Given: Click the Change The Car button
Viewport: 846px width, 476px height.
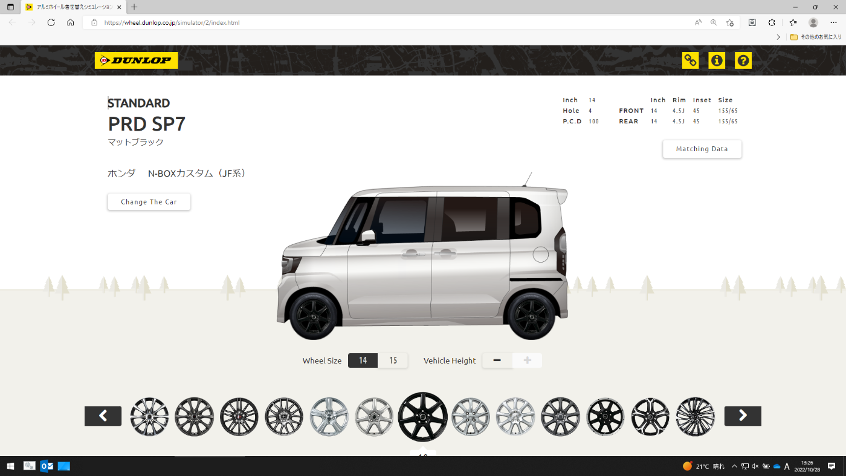Looking at the screenshot, I should 149,202.
